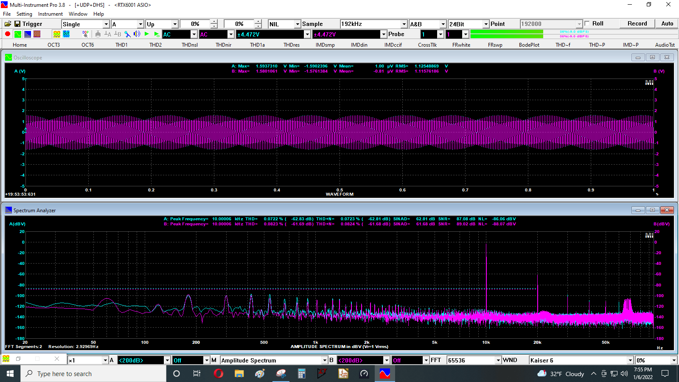Open the Spectrum Analyzer bar-graph icon

click(x=27, y=34)
